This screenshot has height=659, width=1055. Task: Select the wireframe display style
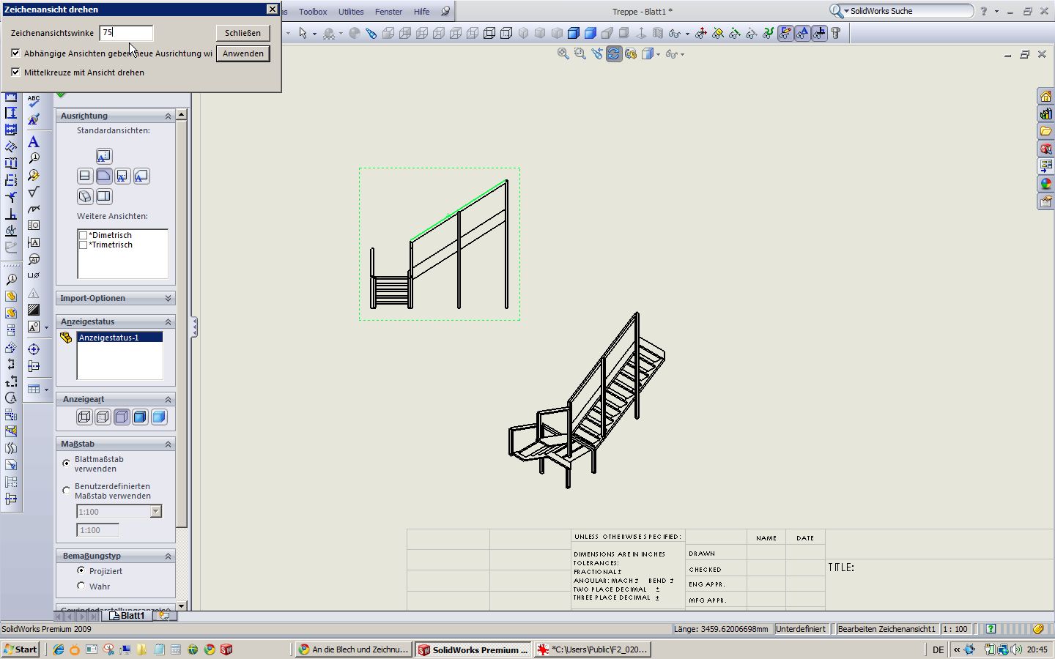coord(84,417)
